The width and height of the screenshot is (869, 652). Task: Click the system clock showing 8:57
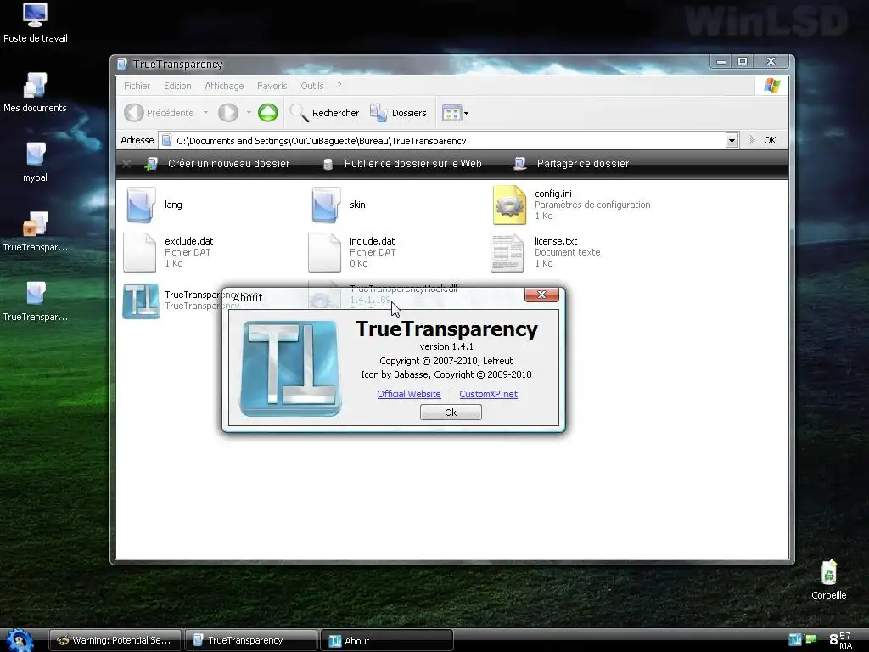(841, 640)
